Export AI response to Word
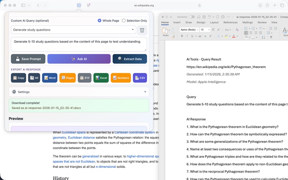Viewport: 288px width, 180px height. [50, 78]
